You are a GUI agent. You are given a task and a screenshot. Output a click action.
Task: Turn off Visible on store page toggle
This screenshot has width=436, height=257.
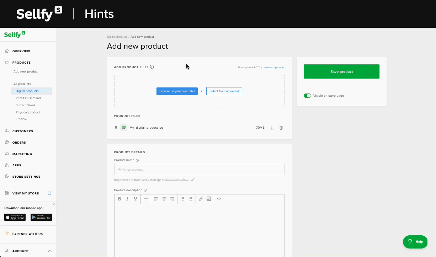307,96
